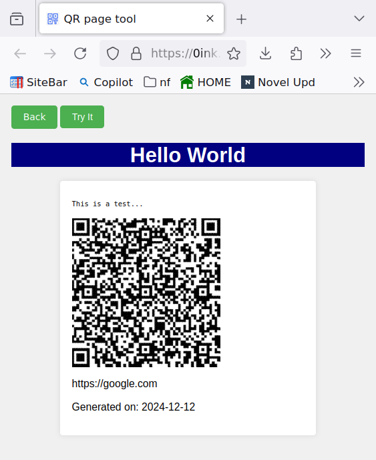The image size is (376, 460).
Task: Show site security padlock info
Action: point(136,53)
